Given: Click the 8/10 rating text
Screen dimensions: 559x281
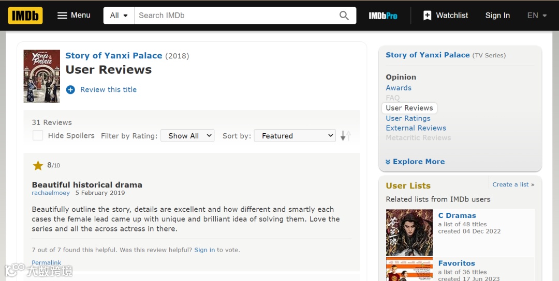Looking at the screenshot, I should pyautogui.click(x=53, y=165).
